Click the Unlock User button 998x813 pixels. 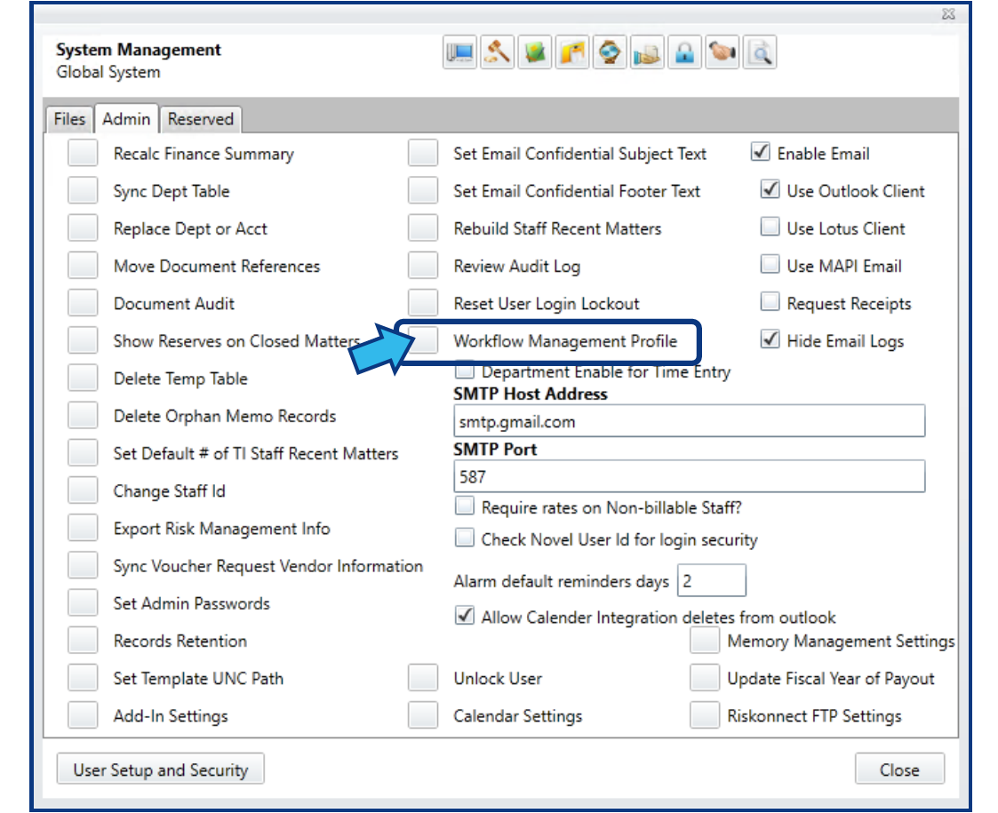(x=423, y=678)
